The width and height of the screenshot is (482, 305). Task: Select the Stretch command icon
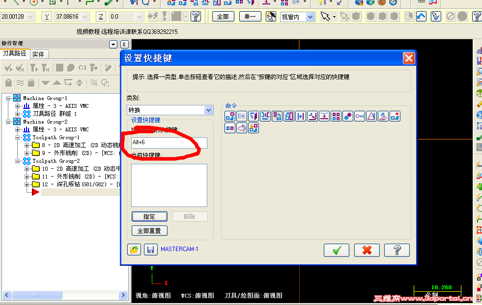[x=360, y=116]
